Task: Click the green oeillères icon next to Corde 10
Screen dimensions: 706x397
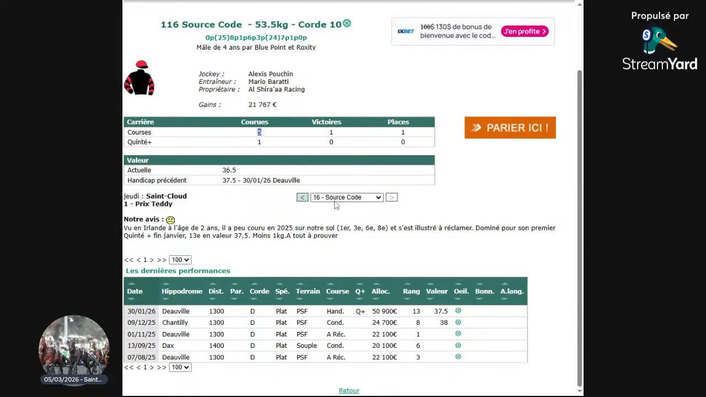Action: pos(347,23)
